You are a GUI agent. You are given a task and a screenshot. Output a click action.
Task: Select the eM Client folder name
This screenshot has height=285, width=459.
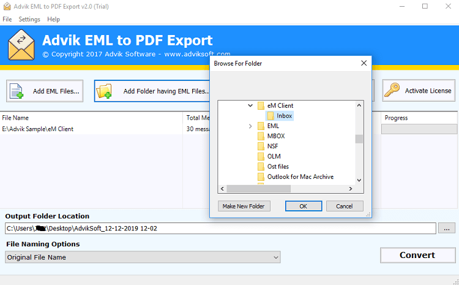tap(280, 105)
